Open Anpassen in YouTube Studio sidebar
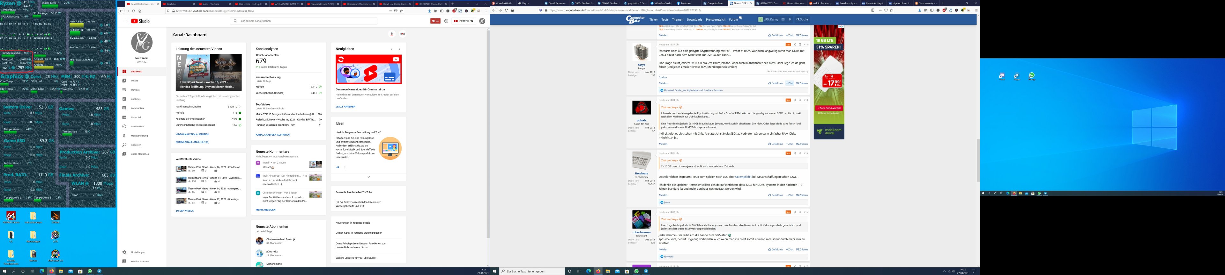1225x275 pixels. pos(142,145)
